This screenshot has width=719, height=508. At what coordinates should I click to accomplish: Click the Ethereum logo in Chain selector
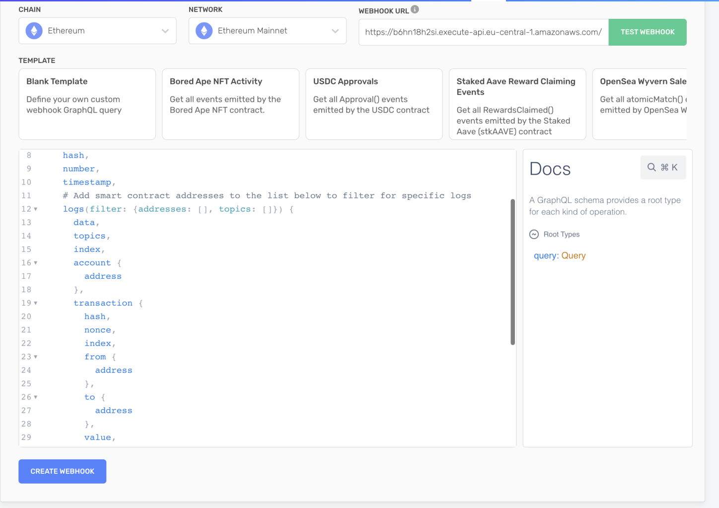point(34,31)
